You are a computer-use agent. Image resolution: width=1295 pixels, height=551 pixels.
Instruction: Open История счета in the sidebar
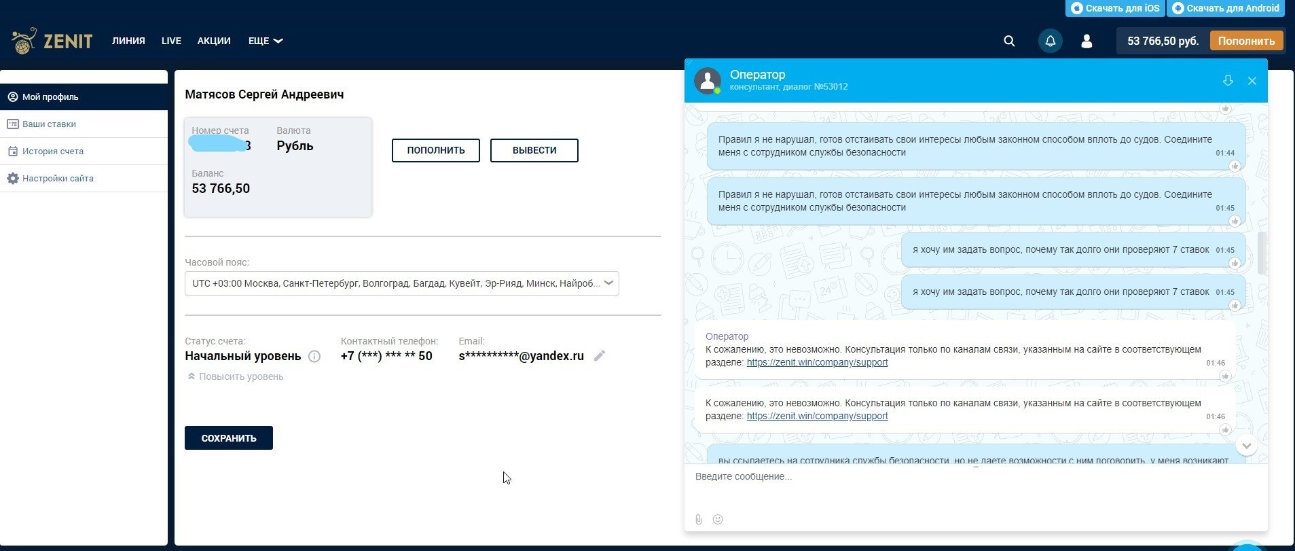[52, 152]
